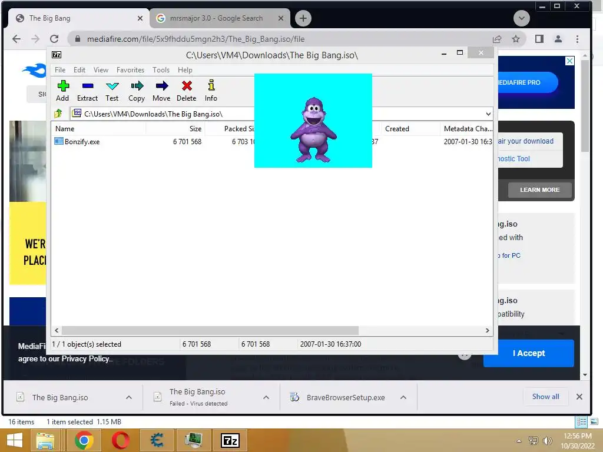
Task: Open the Windows Start button
Action: coord(14,440)
